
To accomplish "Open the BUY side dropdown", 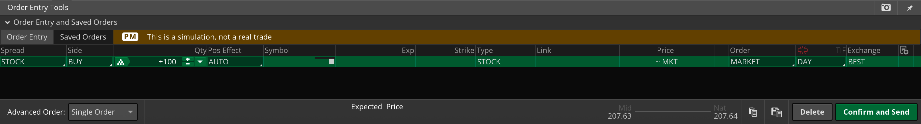I will [90, 62].
